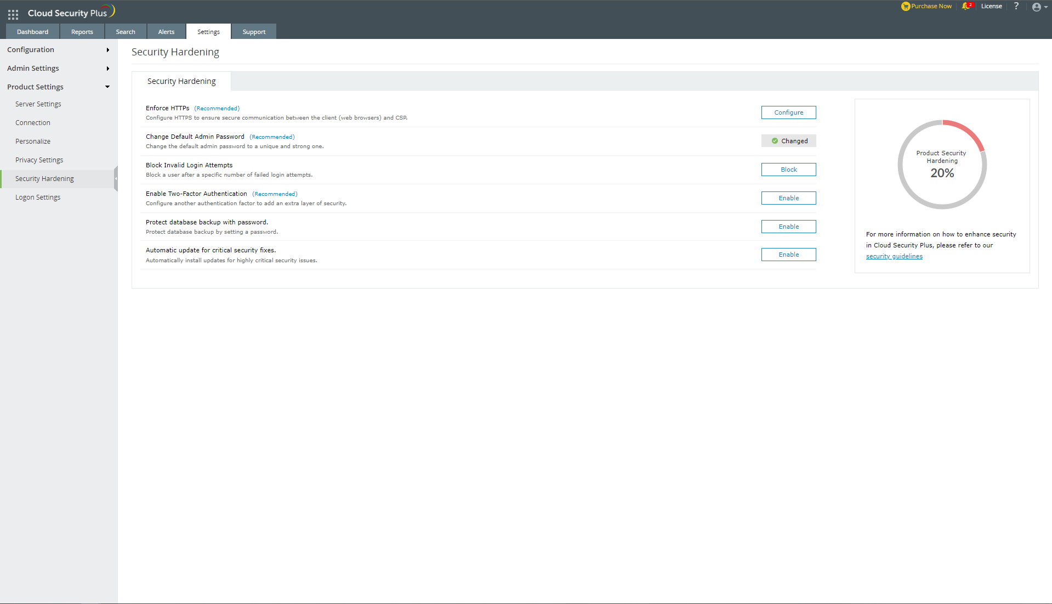1052x604 pixels.
Task: Open Logon Settings in sidebar
Action: (38, 197)
